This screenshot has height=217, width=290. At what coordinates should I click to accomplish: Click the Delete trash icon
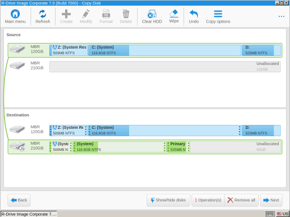(126, 16)
